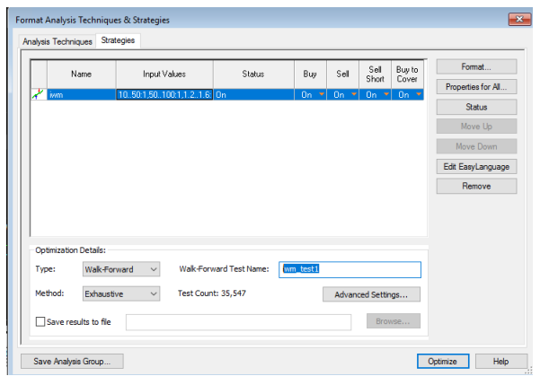Start the run with Optimize button
549x385 pixels.
(x=442, y=361)
